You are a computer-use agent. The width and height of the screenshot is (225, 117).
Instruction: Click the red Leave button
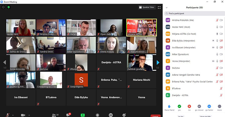tap(155, 116)
